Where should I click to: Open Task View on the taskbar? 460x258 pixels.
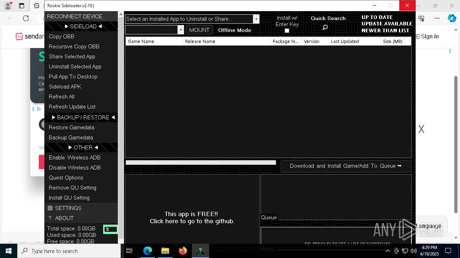click(x=129, y=251)
